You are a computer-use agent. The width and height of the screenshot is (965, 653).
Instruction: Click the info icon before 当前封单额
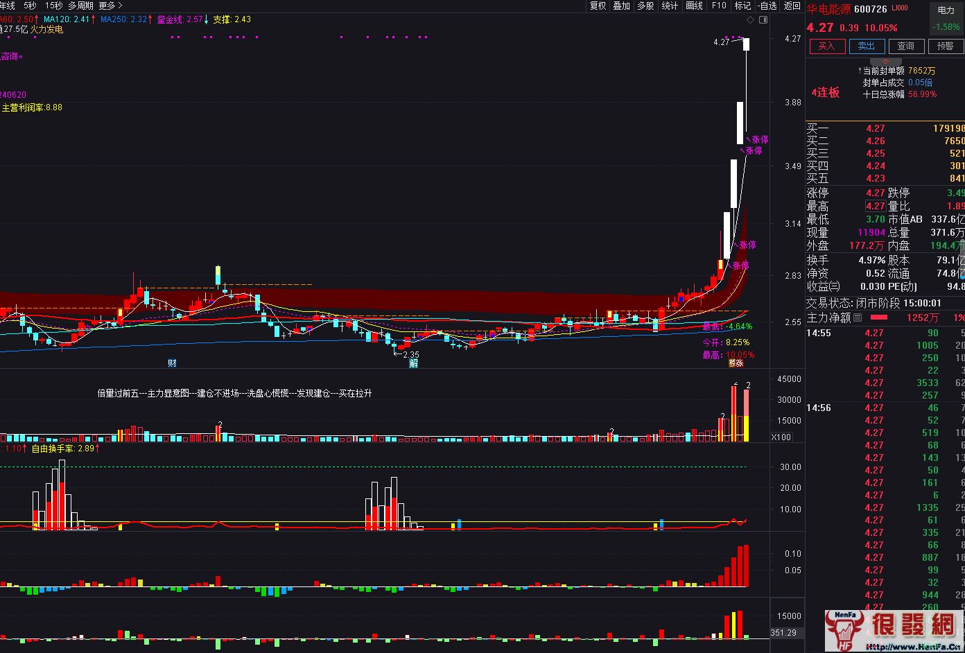858,71
